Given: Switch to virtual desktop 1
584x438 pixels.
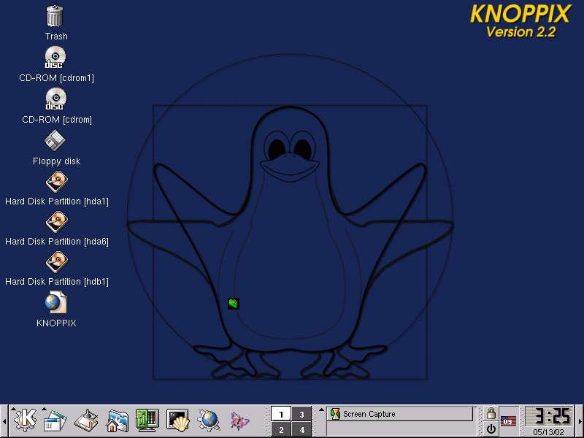Looking at the screenshot, I should [x=281, y=414].
